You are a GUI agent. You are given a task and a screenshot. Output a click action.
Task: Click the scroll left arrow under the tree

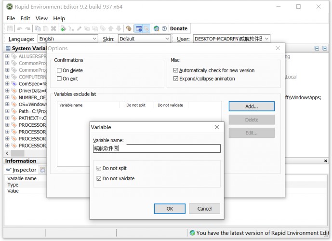pyautogui.click(x=7, y=153)
